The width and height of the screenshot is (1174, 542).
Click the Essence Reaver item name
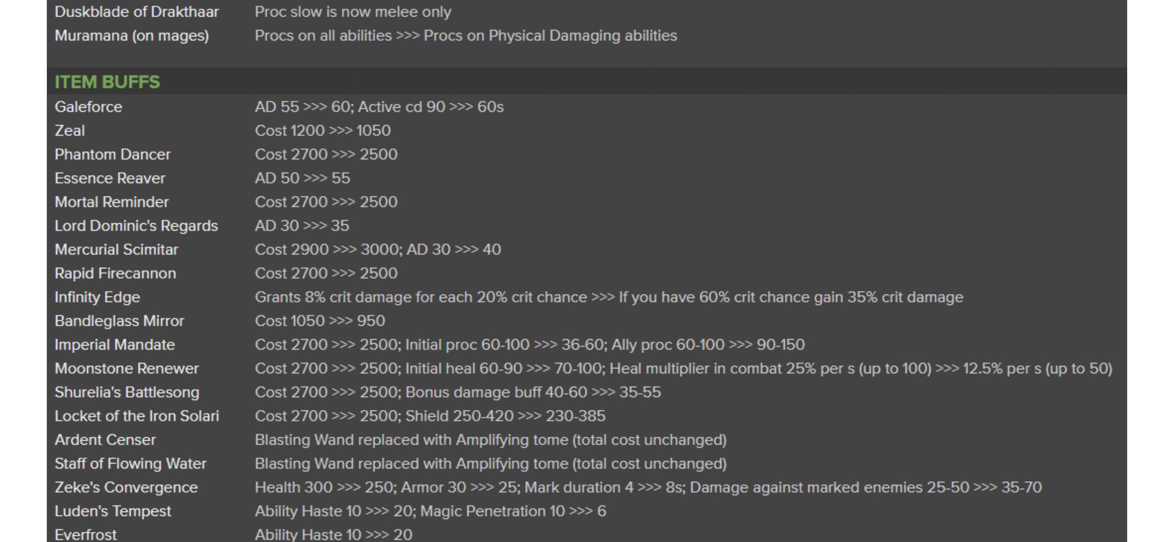[x=109, y=178]
